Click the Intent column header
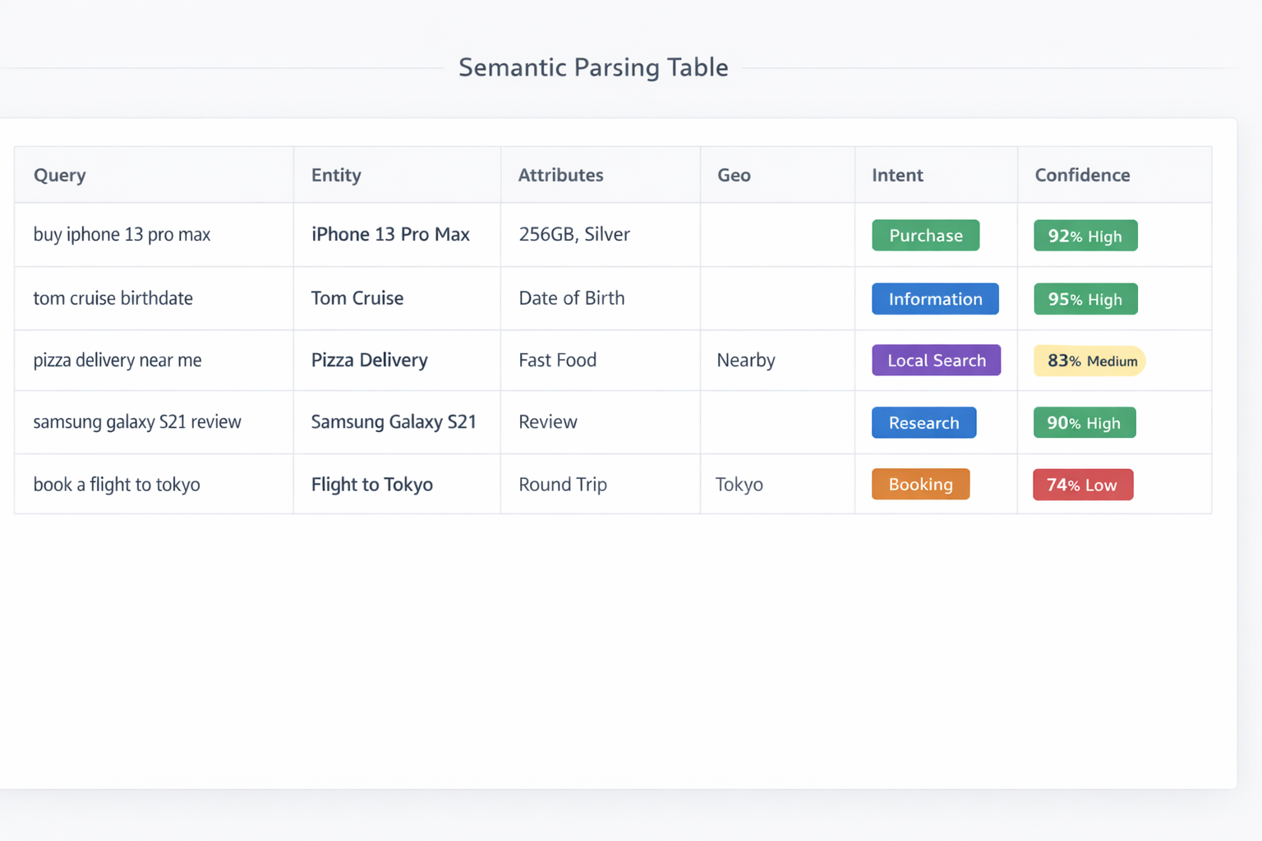1262x841 pixels. [897, 175]
